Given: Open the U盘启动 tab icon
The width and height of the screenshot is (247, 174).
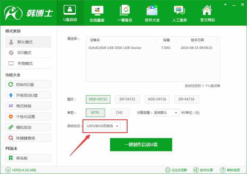Looking at the screenshot, I should (70, 10).
